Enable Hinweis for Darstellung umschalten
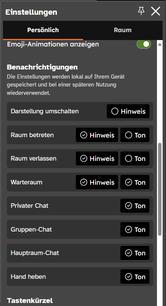 coord(128,111)
